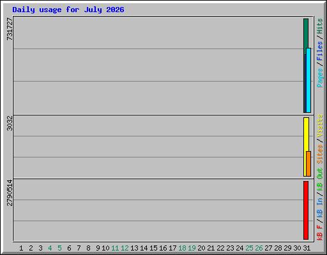Click day 4 on the x-axis
The height and width of the screenshot is (255, 327).
(x=50, y=248)
